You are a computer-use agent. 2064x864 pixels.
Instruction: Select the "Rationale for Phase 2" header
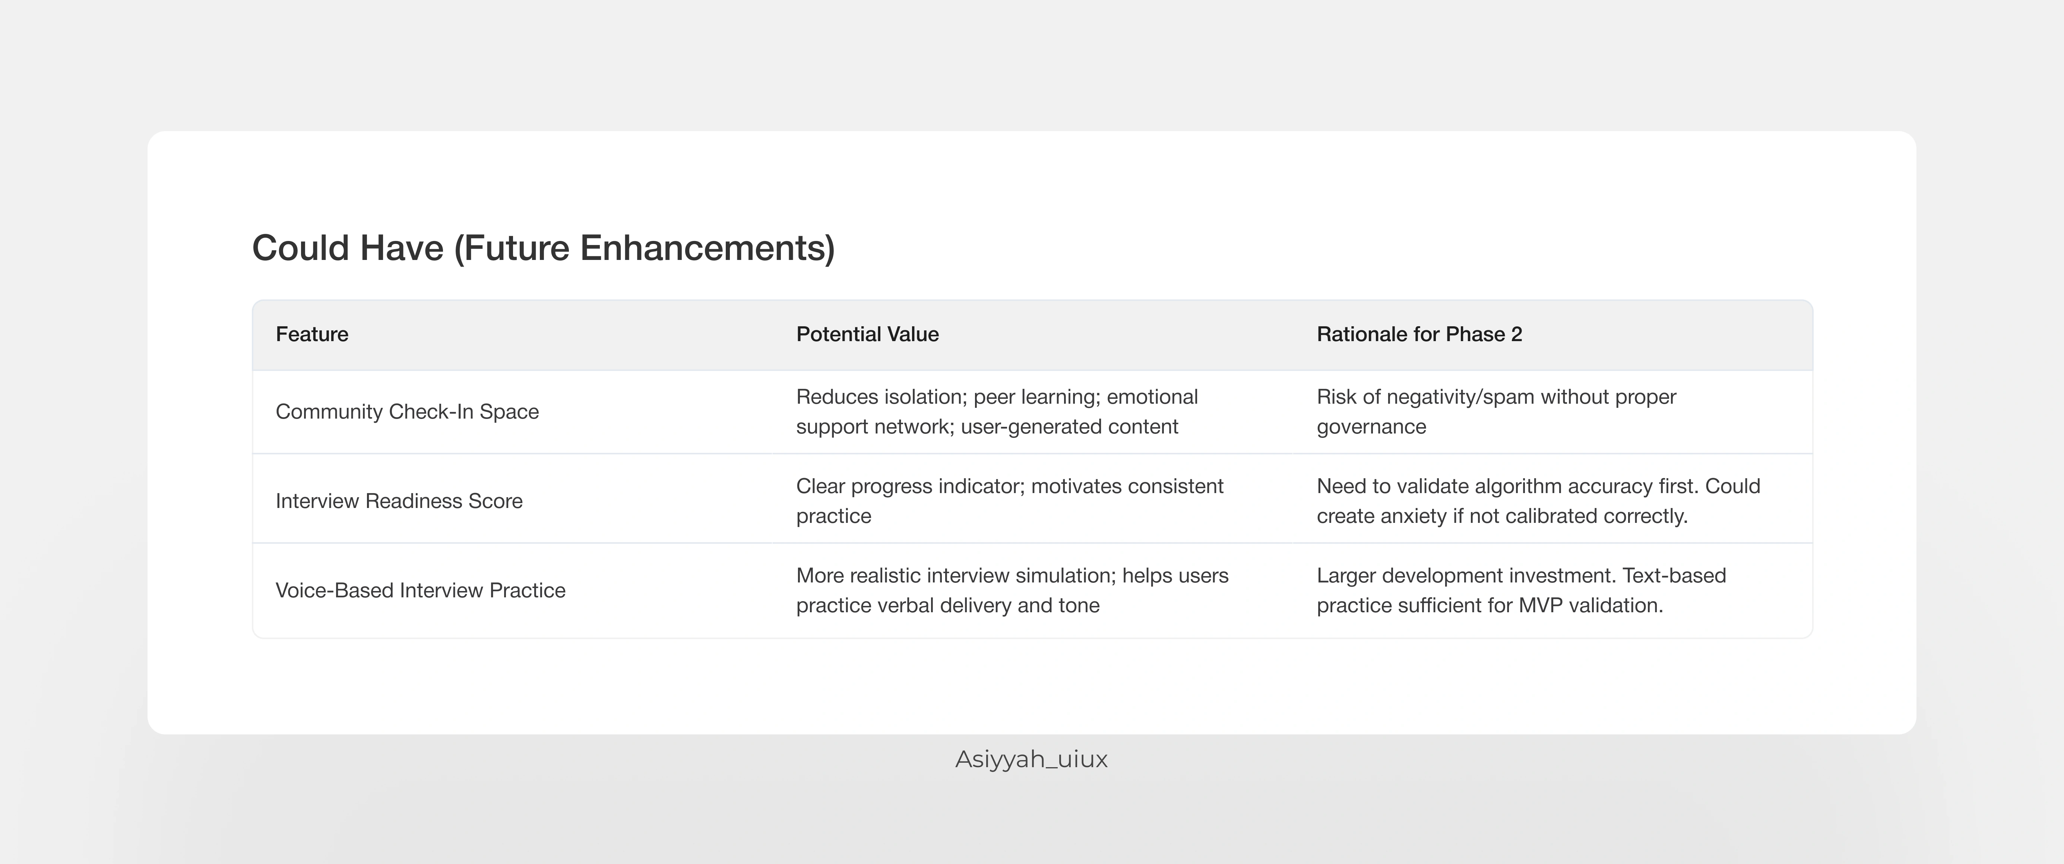[1419, 335]
